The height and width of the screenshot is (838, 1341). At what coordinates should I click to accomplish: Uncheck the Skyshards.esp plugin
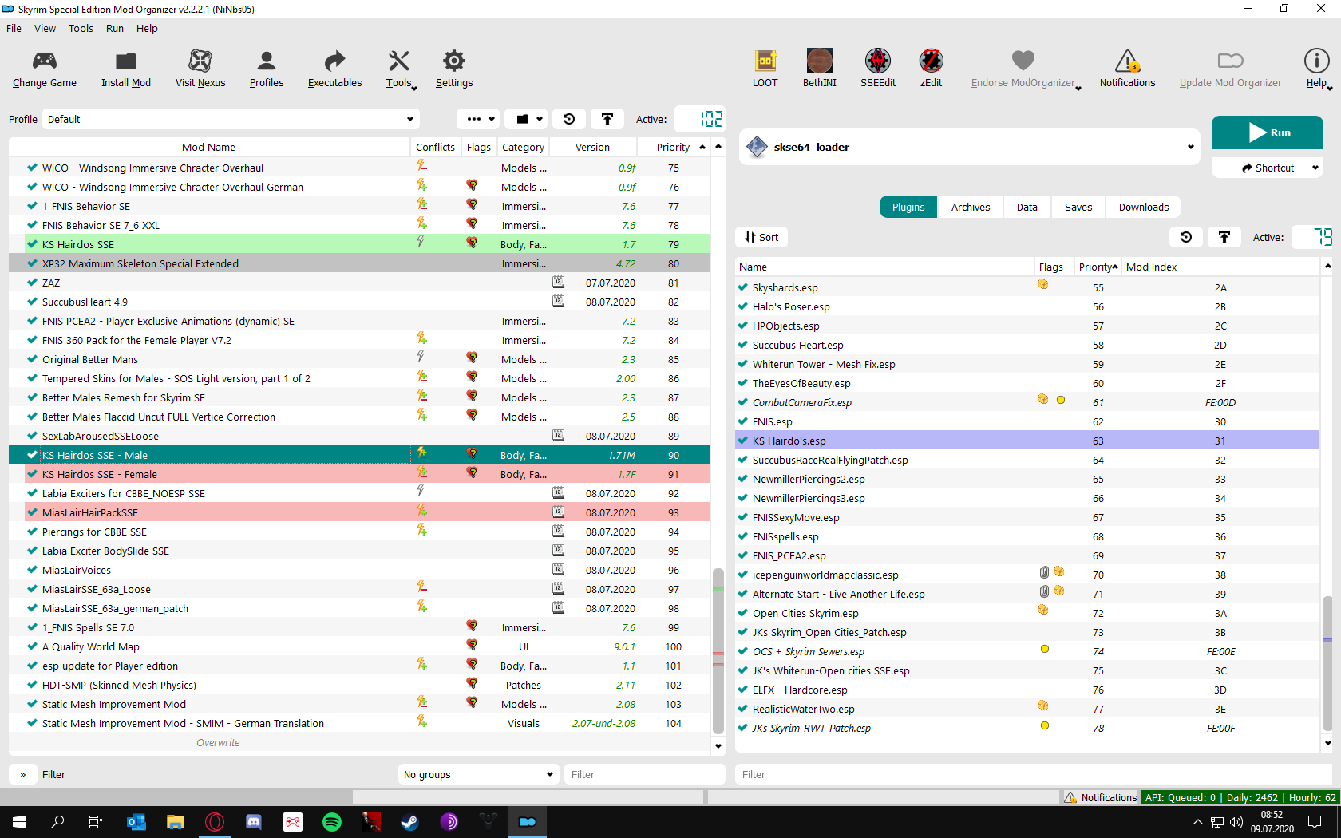[x=742, y=287]
